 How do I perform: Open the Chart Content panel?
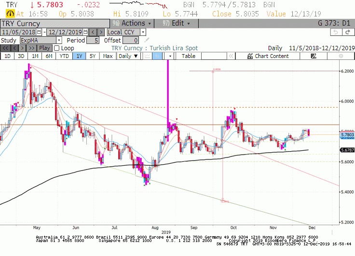pos(268,56)
